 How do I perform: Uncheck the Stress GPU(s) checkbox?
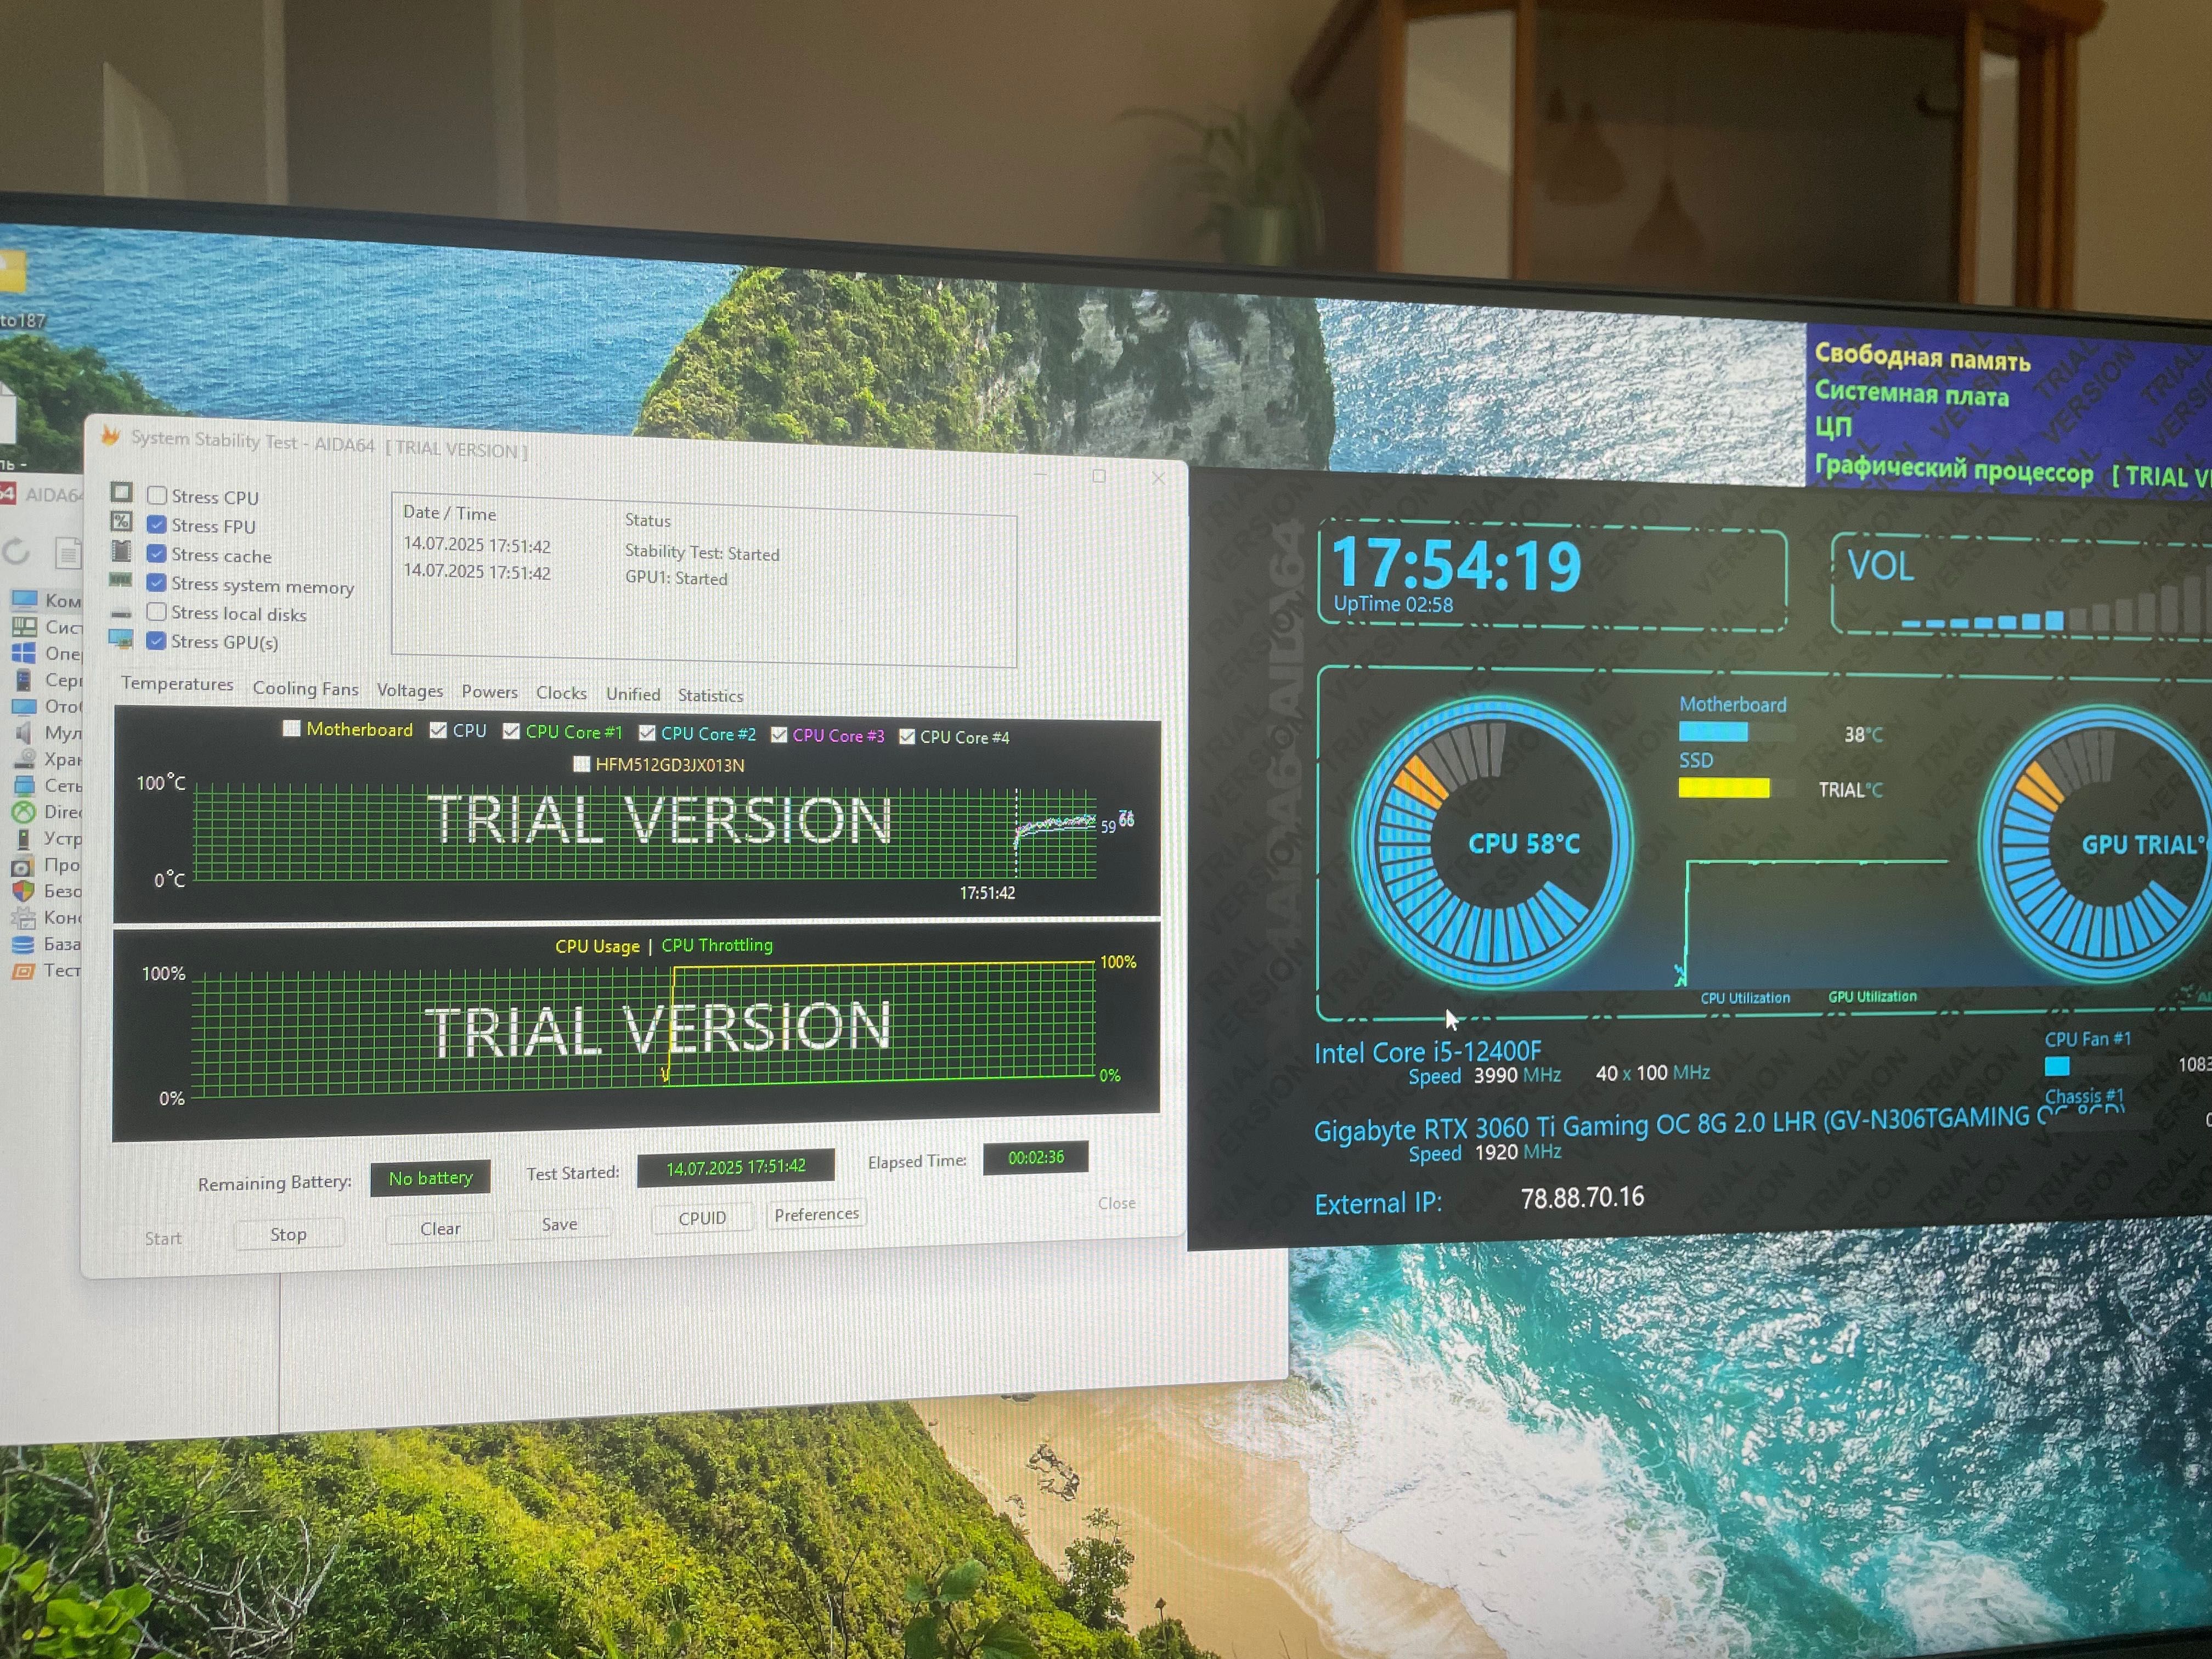(x=157, y=640)
